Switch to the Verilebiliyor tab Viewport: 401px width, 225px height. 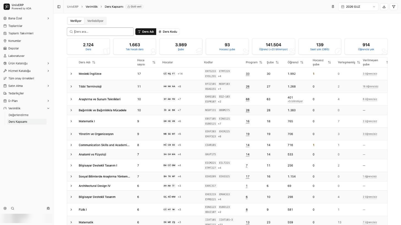pos(95,21)
